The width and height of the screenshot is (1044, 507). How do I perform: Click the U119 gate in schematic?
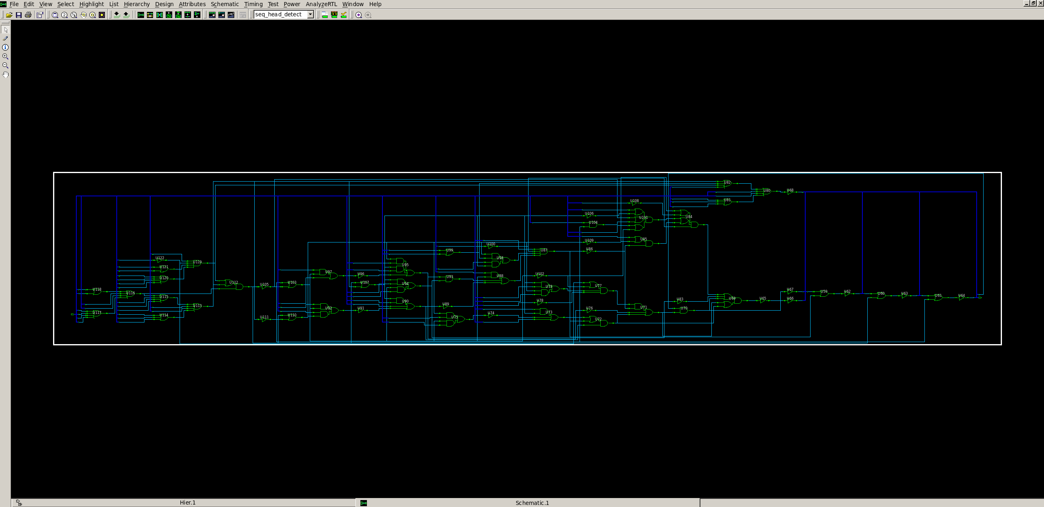197,263
